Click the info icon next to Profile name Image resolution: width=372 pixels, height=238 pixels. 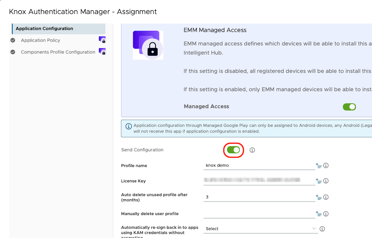coord(326,165)
